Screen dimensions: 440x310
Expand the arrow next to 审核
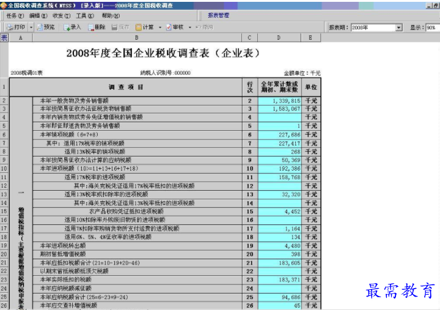coord(189,28)
